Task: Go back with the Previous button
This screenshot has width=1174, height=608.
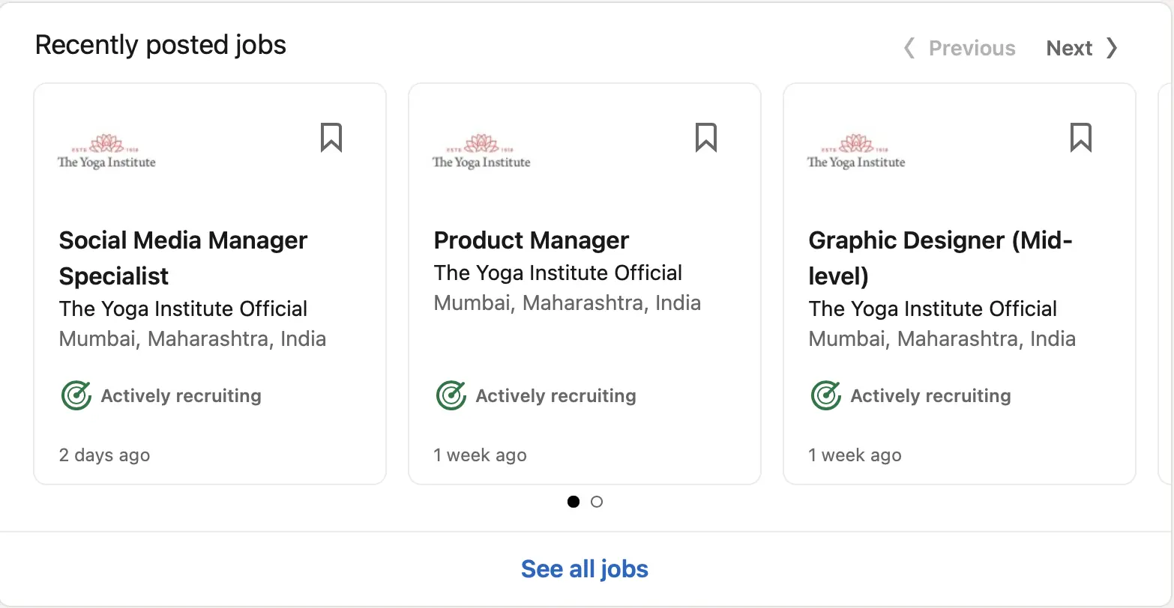Action: tap(959, 48)
